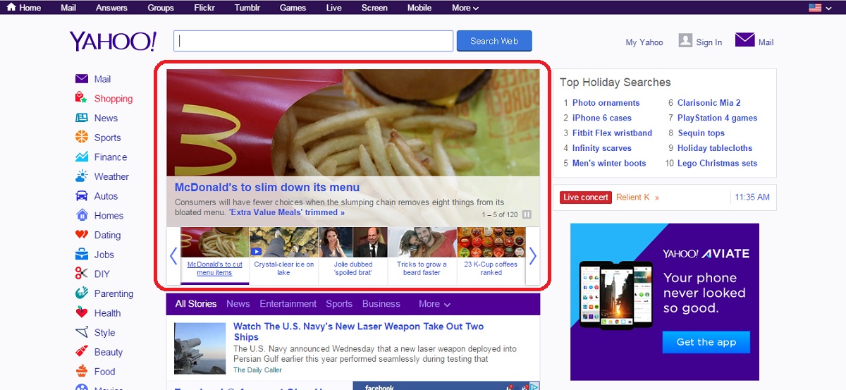Click the DIY scissors icon
Image resolution: width=846 pixels, height=390 pixels.
tap(81, 274)
